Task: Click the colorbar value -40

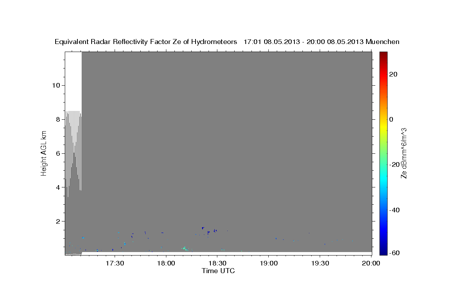Action: [394, 210]
